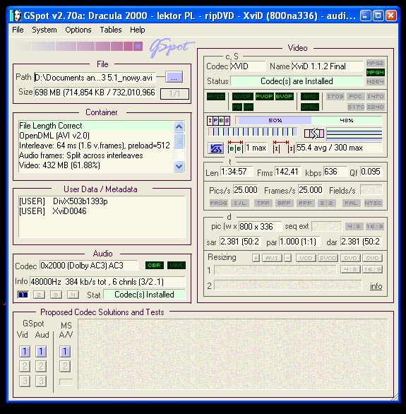Click the I470 colorimetry indicator
The image size is (406, 414).
pyautogui.click(x=375, y=96)
